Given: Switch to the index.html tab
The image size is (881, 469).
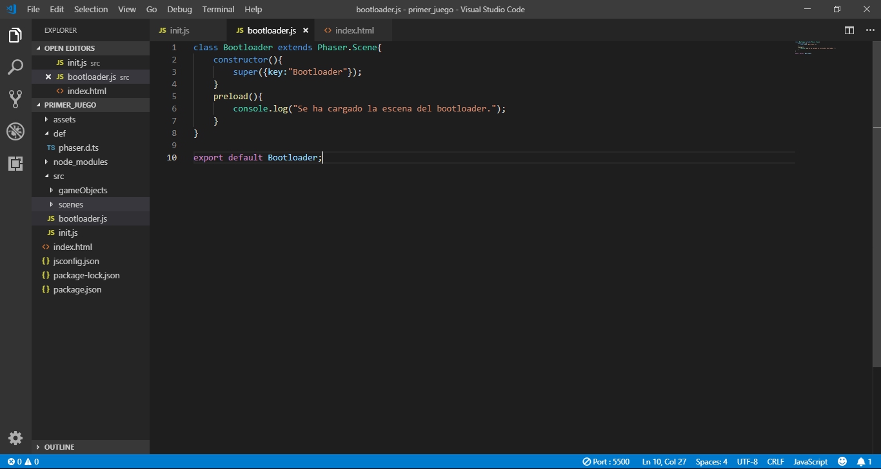Looking at the screenshot, I should (x=353, y=30).
